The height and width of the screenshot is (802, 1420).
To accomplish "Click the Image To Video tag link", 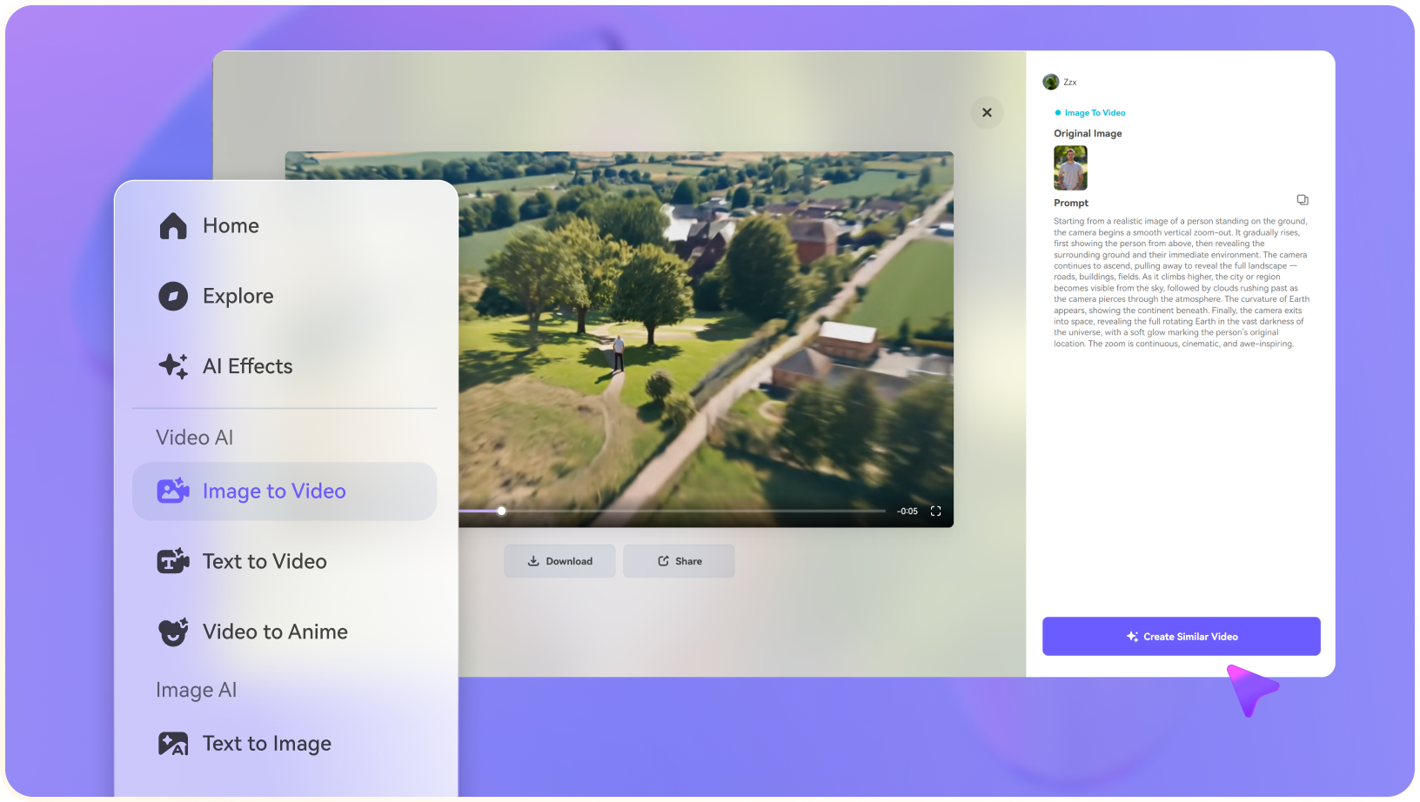I will point(1095,113).
